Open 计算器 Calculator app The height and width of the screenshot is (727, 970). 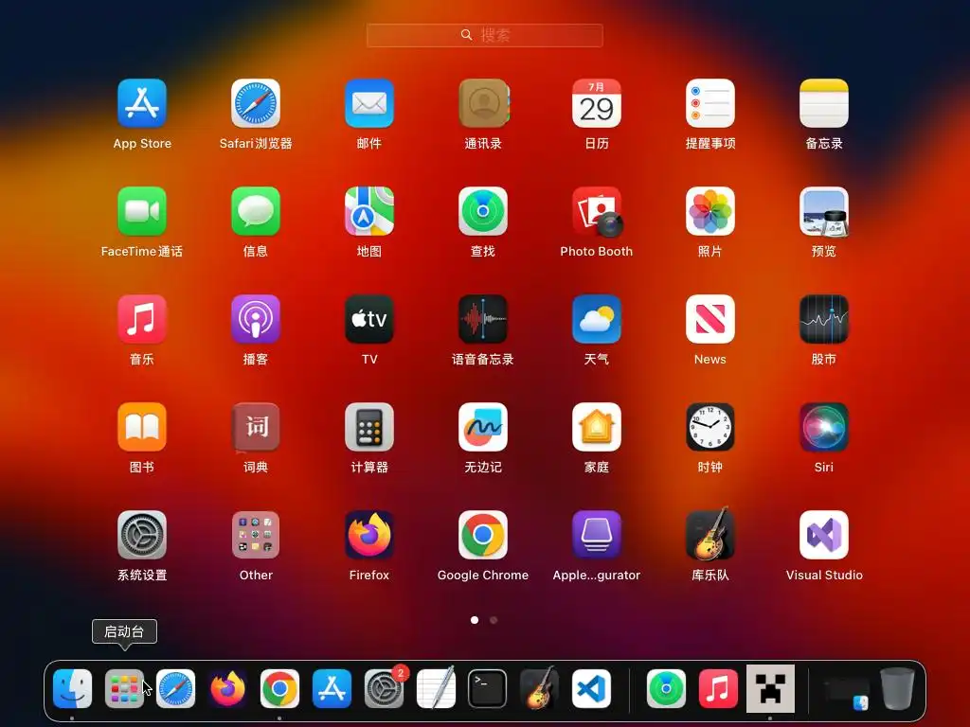click(x=369, y=427)
